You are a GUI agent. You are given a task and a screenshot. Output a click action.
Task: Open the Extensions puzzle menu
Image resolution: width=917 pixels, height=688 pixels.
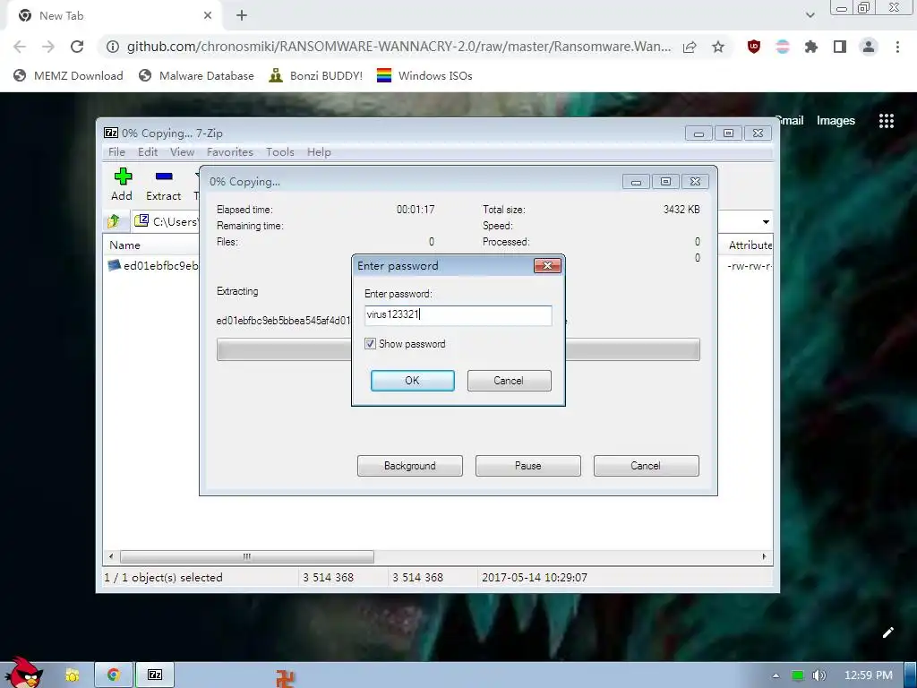pos(811,47)
